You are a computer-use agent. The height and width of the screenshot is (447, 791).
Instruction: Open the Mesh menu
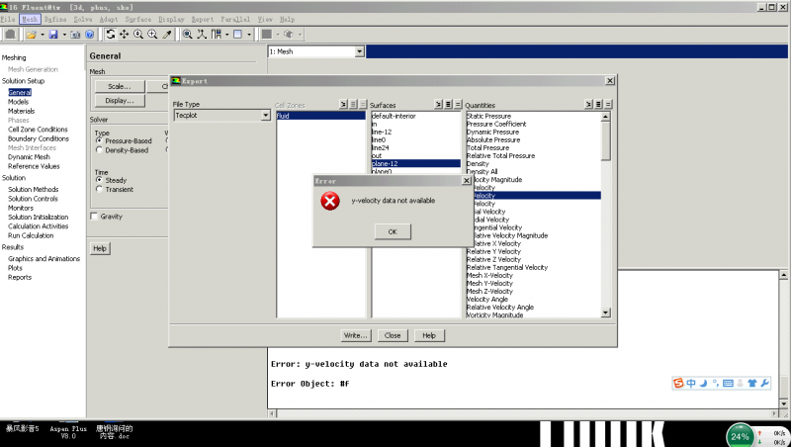click(30, 19)
